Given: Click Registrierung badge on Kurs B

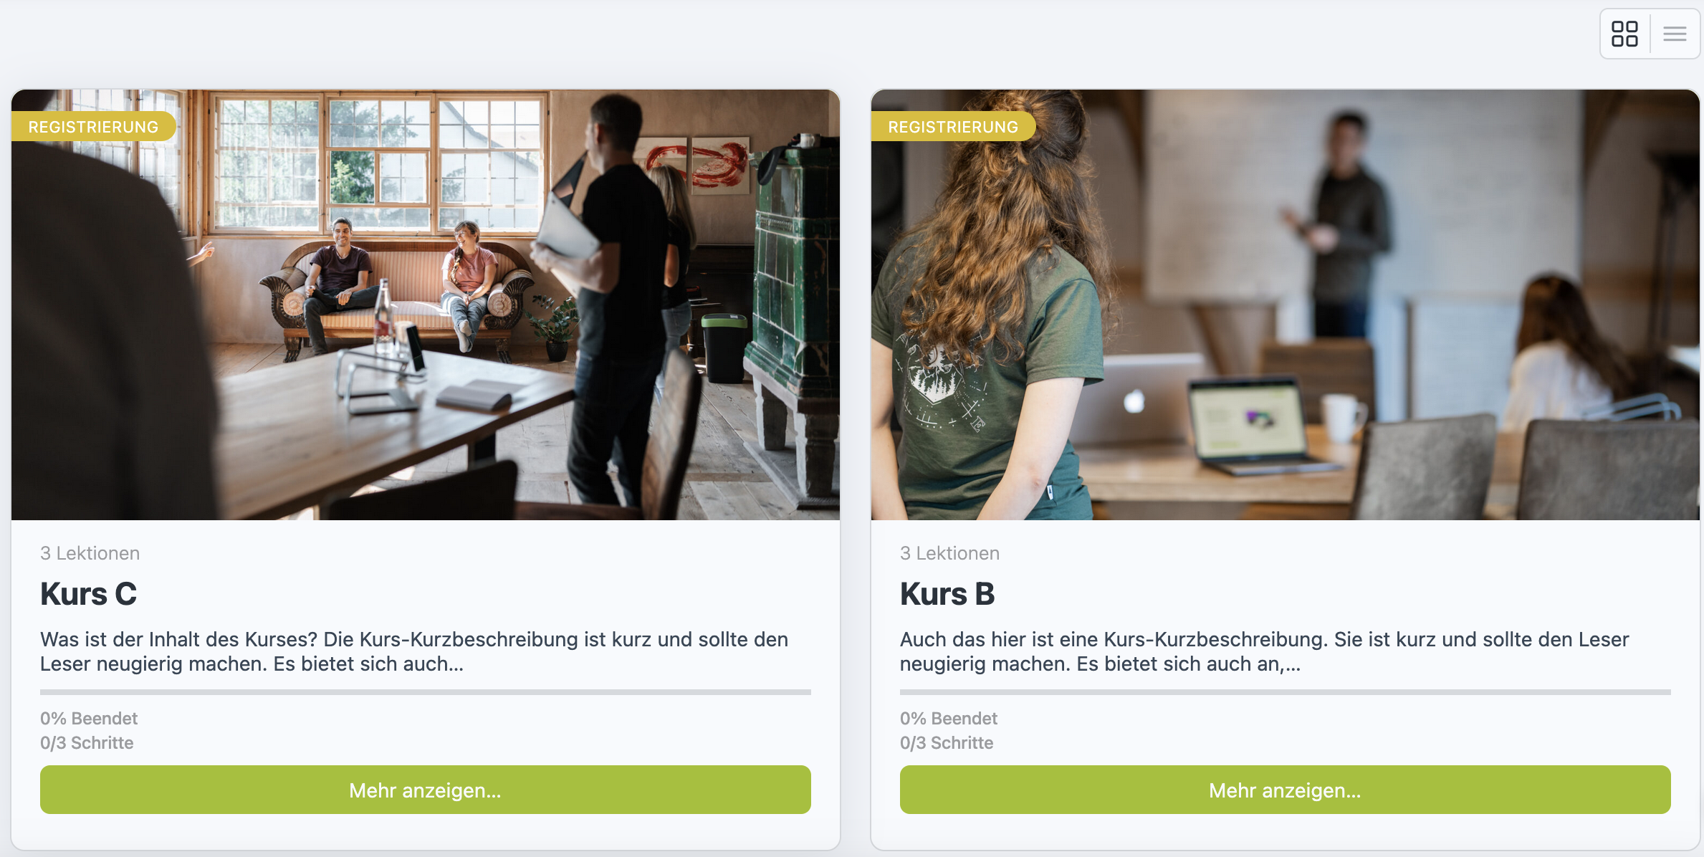Looking at the screenshot, I should [x=953, y=127].
